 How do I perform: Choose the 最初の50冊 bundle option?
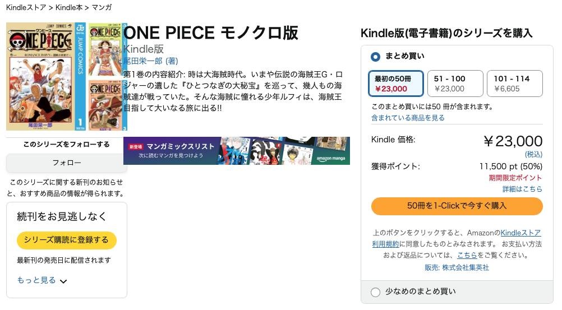point(396,84)
